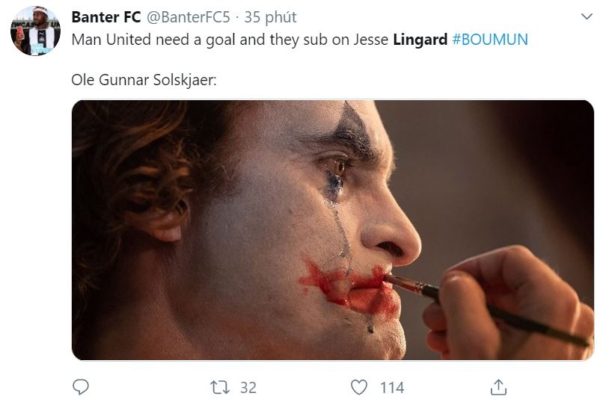Viewport: 606px width, 405px height.
Task: Open the share tweet icon
Action: pos(498,387)
